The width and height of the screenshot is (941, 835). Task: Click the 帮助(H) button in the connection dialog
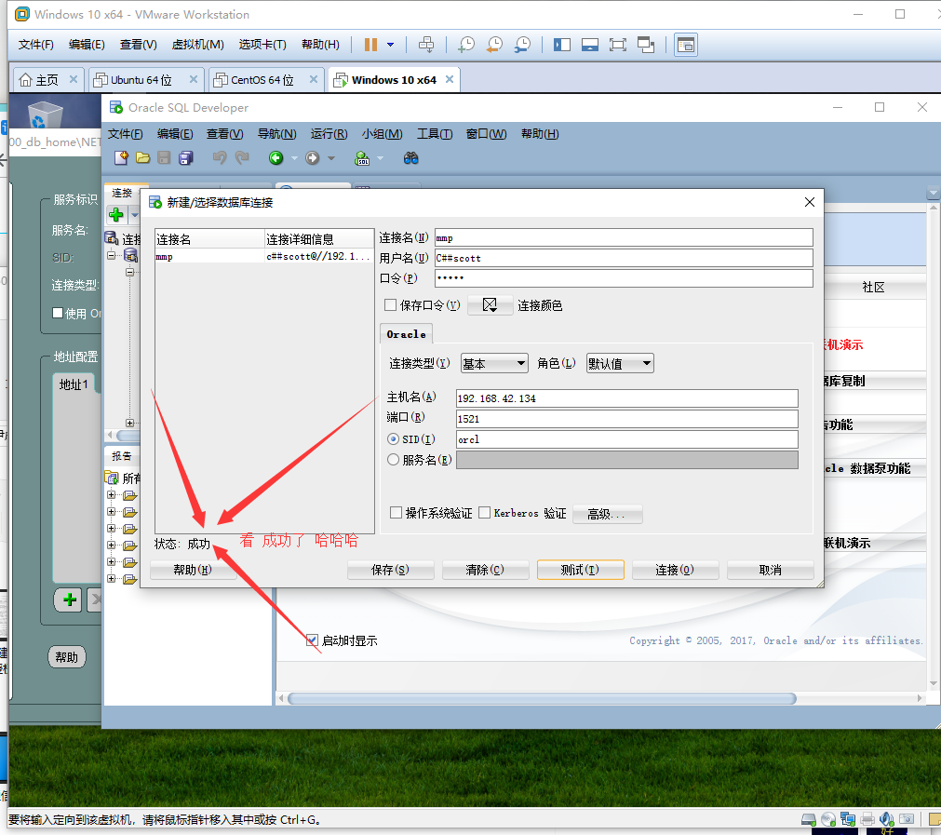pos(193,570)
